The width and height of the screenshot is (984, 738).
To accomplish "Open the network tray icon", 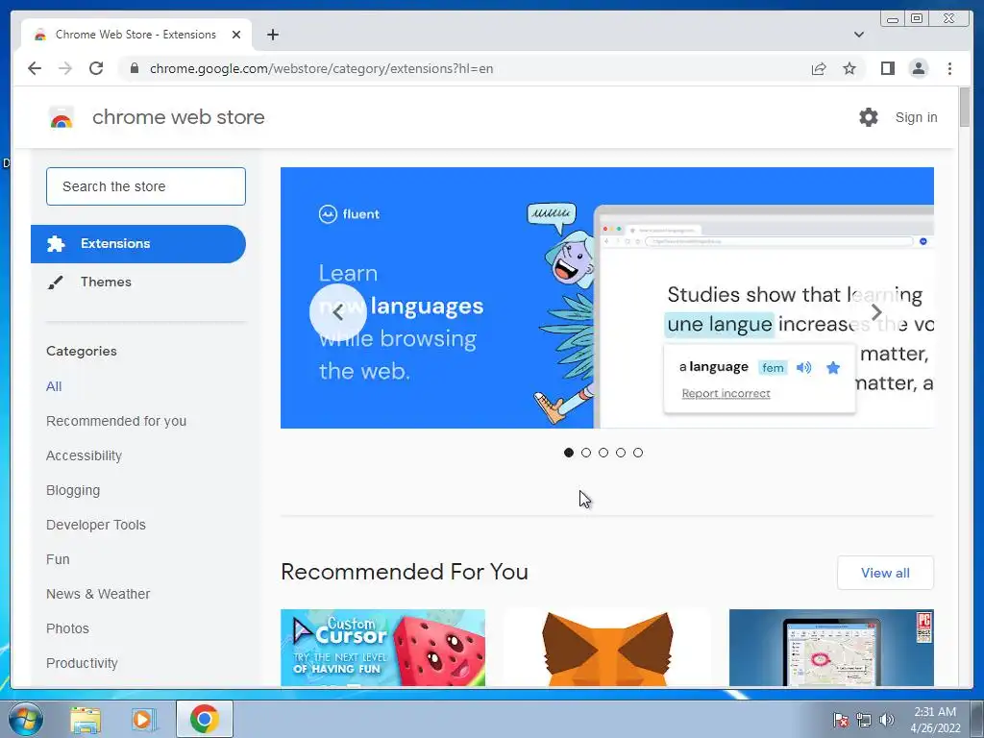I will pyautogui.click(x=864, y=720).
